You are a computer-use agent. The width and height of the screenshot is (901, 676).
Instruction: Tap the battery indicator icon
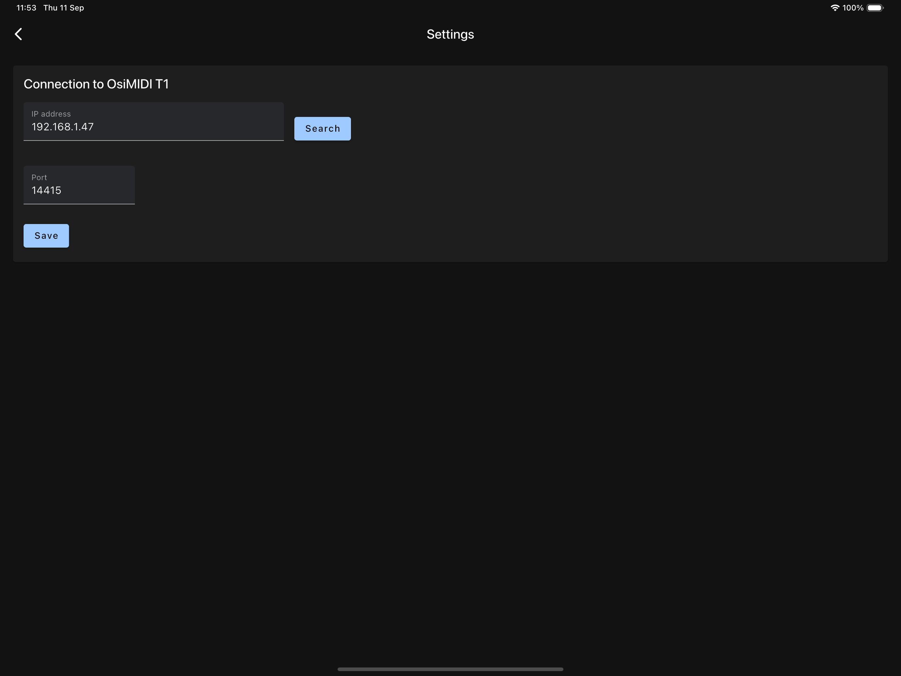pyautogui.click(x=875, y=8)
